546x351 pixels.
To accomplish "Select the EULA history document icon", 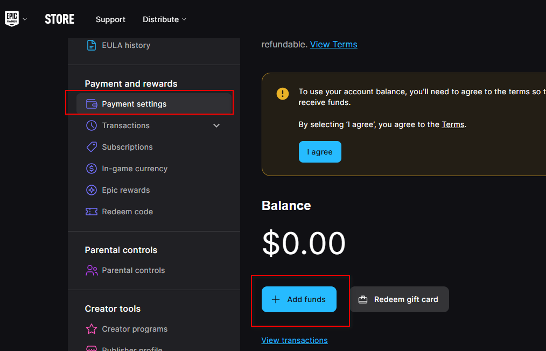I will click(x=92, y=45).
